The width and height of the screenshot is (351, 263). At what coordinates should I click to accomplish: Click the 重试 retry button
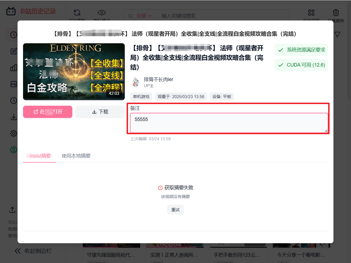pyautogui.click(x=175, y=210)
